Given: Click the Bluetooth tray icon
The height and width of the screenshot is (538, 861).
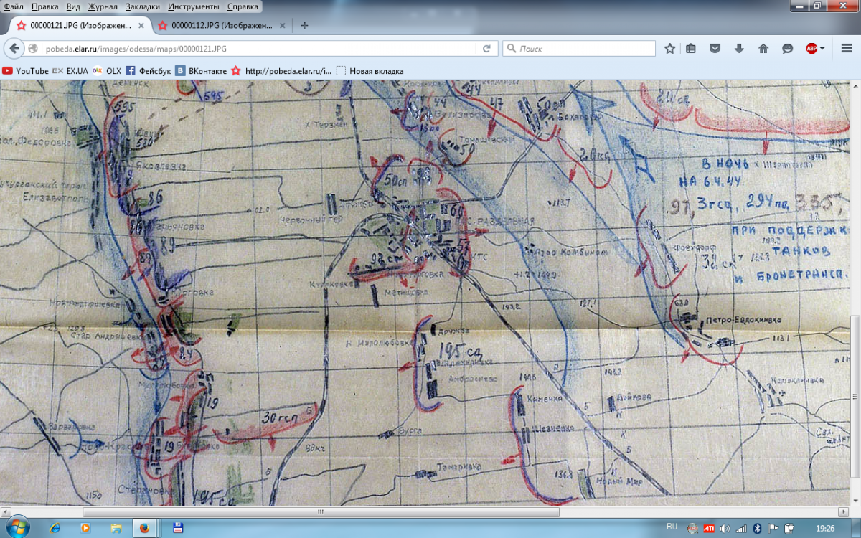Looking at the screenshot, I should [756, 528].
